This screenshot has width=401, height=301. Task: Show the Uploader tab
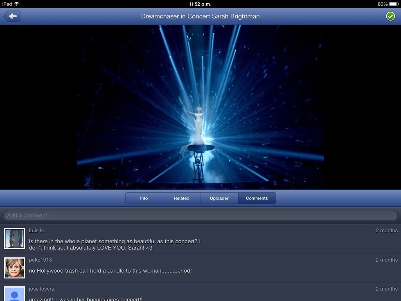pos(219,198)
